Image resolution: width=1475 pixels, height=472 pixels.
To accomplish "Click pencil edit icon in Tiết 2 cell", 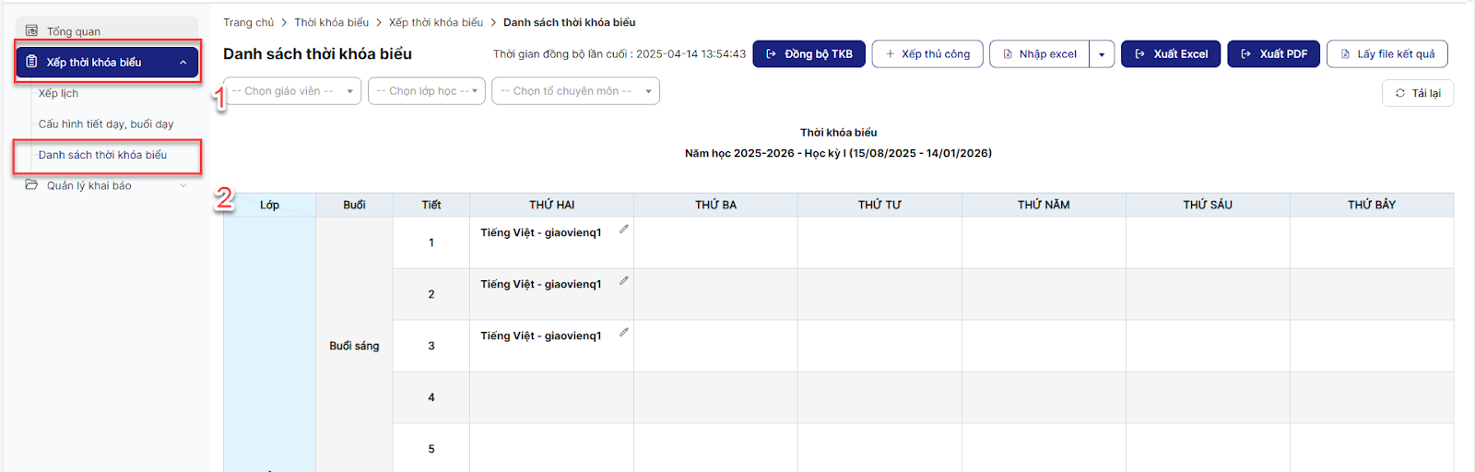I will (624, 281).
